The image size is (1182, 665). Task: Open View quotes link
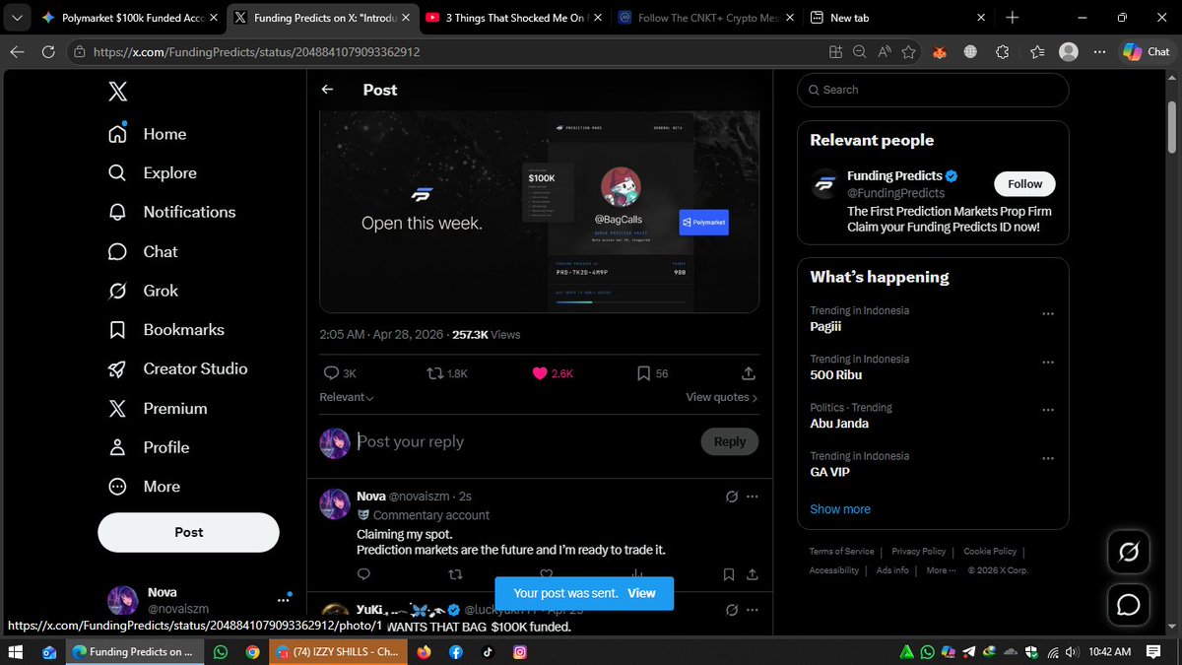722,397
